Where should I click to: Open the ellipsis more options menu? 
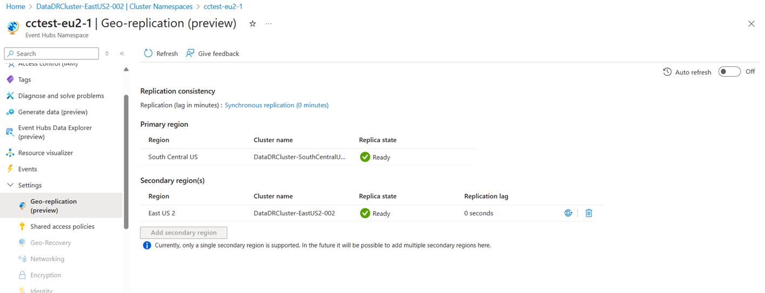pyautogui.click(x=269, y=24)
